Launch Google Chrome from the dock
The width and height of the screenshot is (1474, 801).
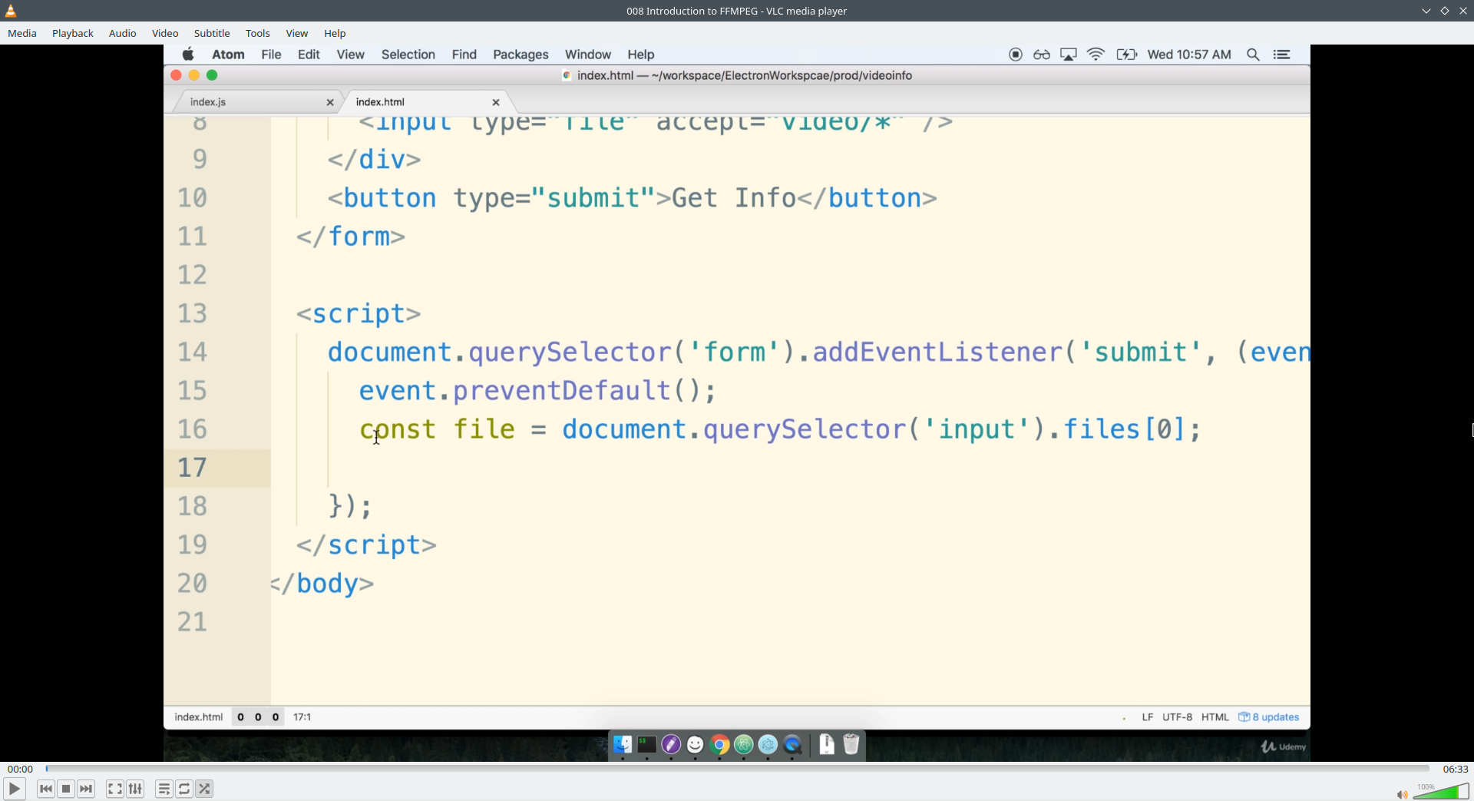pyautogui.click(x=719, y=744)
